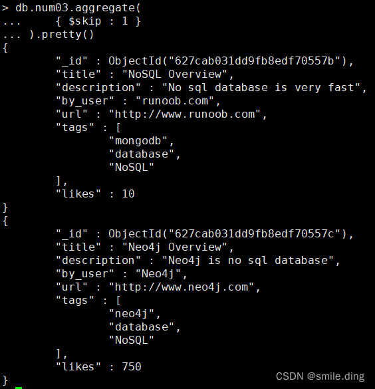375x389 pixels.
Task: Click the db.num03.aggregate( command text
Action: coord(78,8)
